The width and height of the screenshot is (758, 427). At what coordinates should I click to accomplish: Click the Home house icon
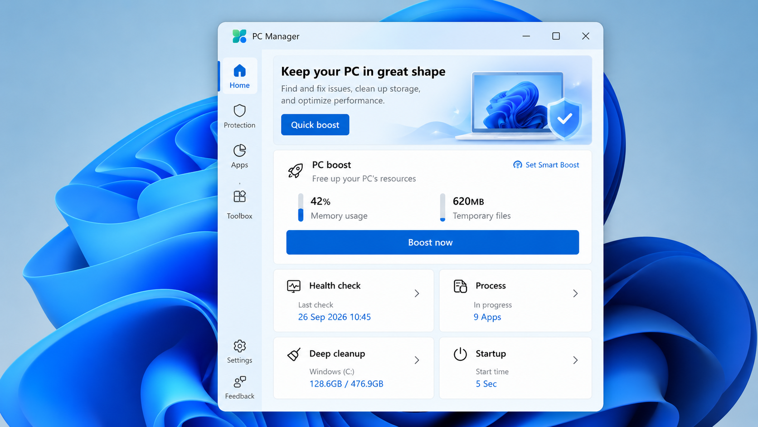(239, 71)
